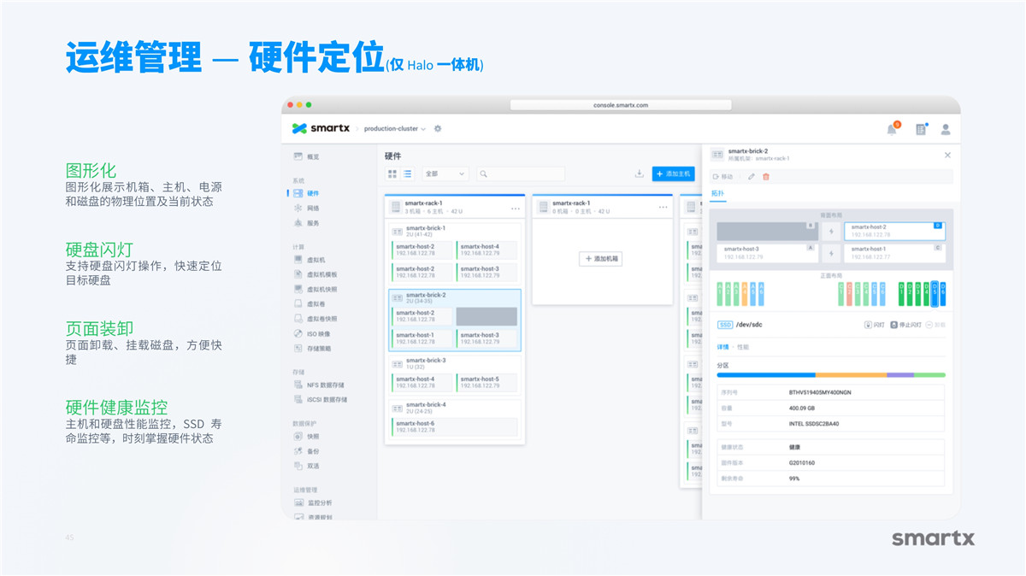Select 硬件 in the sidebar
The image size is (1026, 576).
(307, 193)
